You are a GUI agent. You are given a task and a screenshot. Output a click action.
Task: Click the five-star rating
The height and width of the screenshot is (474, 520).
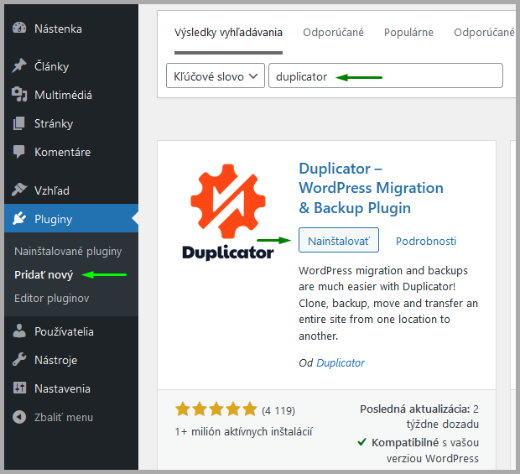(x=216, y=409)
